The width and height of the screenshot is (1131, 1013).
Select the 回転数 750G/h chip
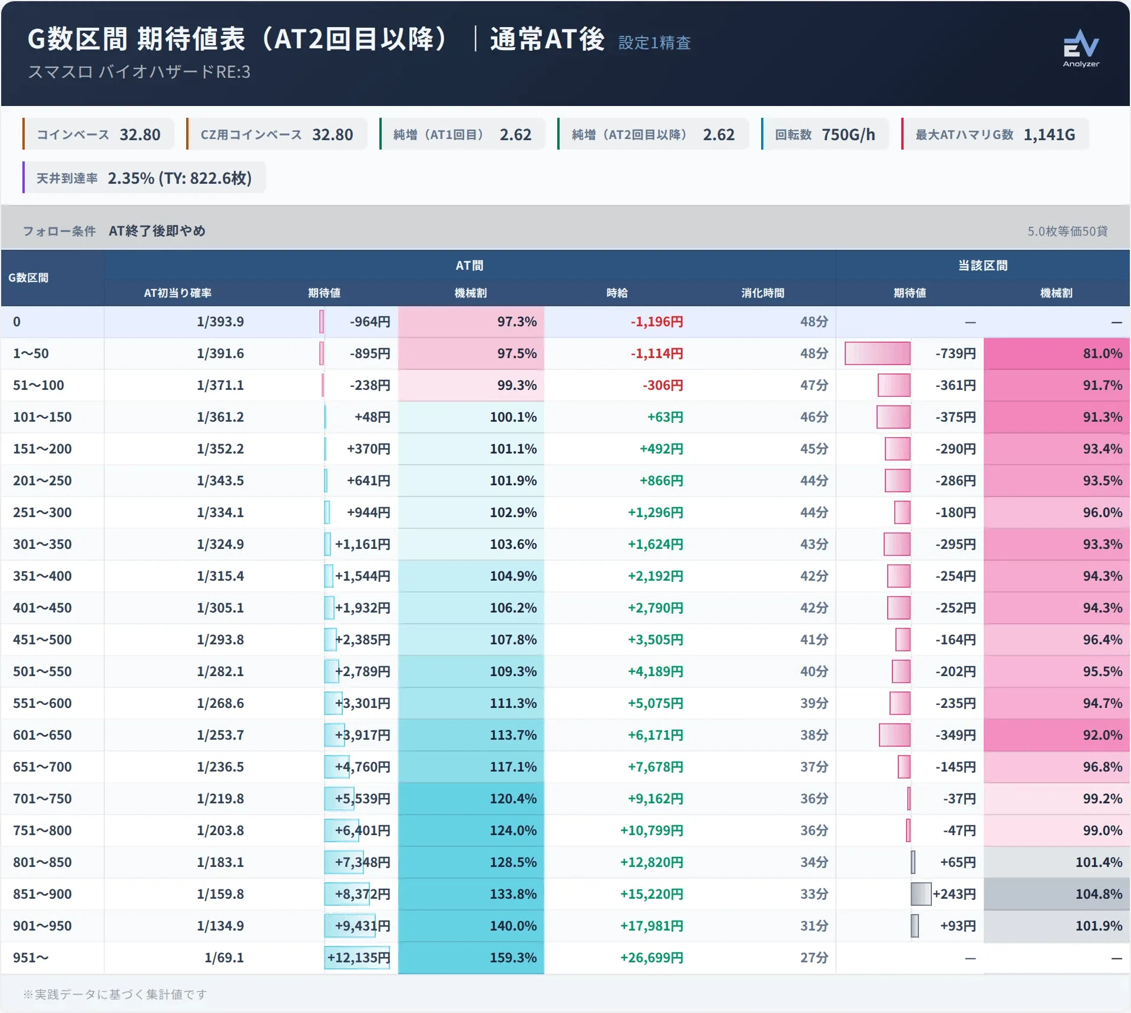pyautogui.click(x=825, y=134)
